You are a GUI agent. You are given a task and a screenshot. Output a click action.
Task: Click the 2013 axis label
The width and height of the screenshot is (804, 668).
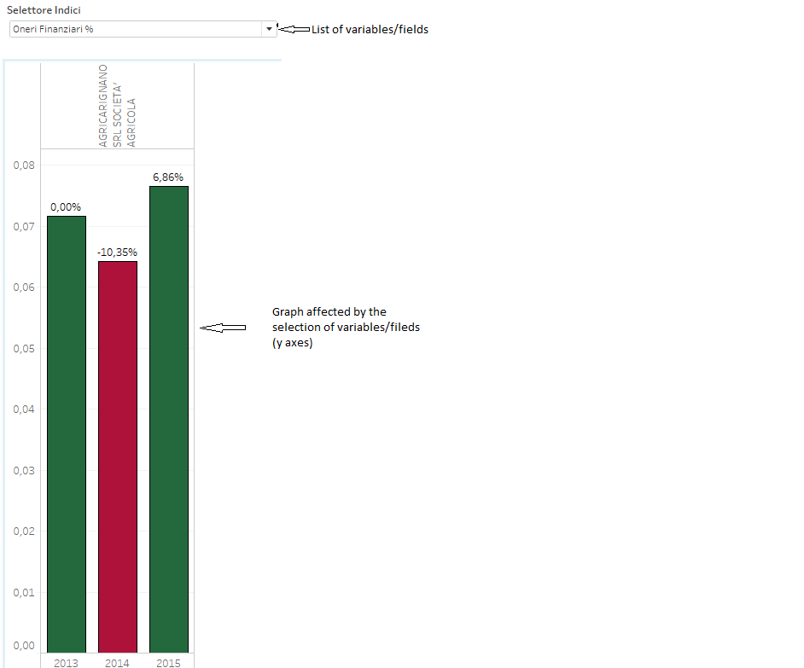pyautogui.click(x=66, y=663)
